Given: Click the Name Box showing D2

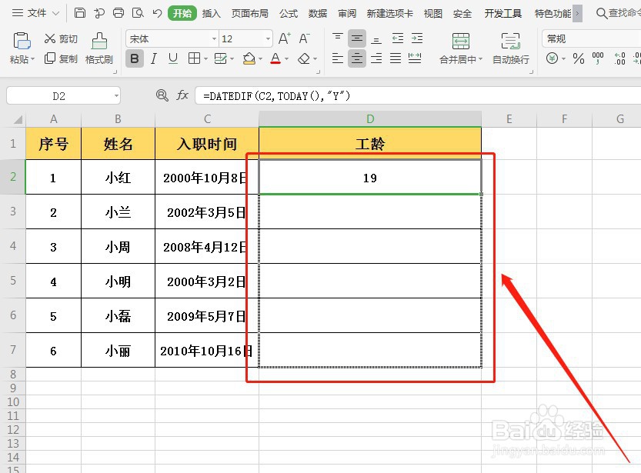Looking at the screenshot, I should 58,95.
